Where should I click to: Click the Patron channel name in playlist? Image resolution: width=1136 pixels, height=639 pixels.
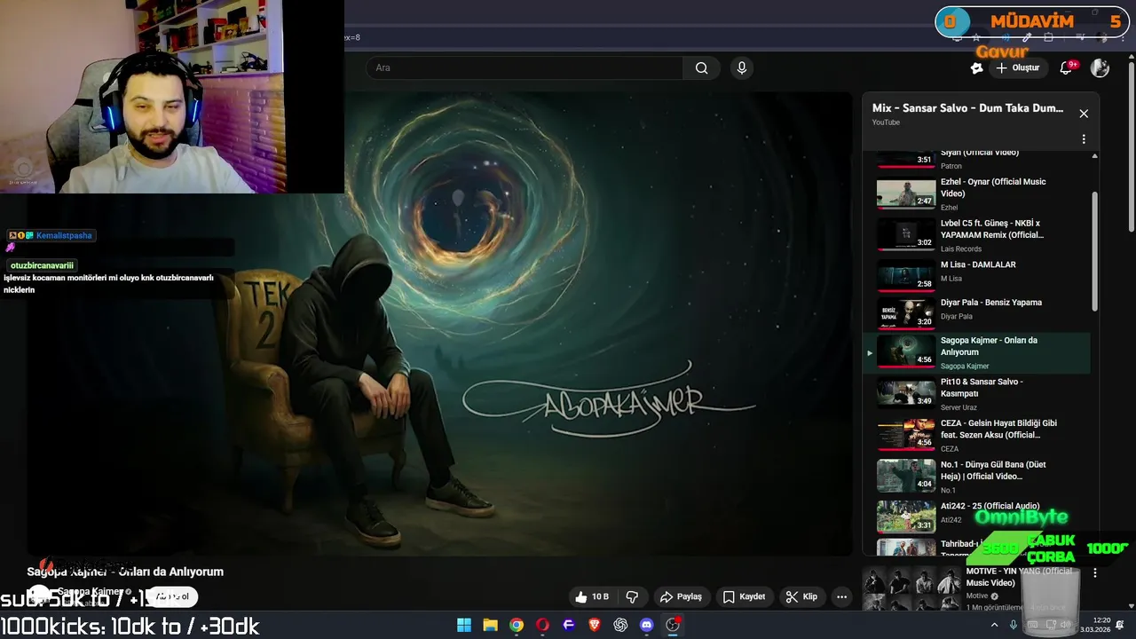(x=951, y=166)
